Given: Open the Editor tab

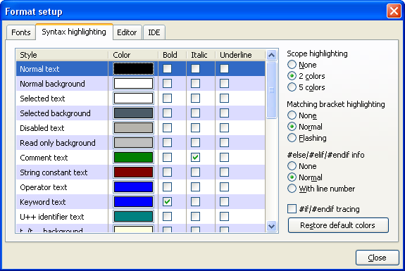Looking at the screenshot, I should point(127,32).
